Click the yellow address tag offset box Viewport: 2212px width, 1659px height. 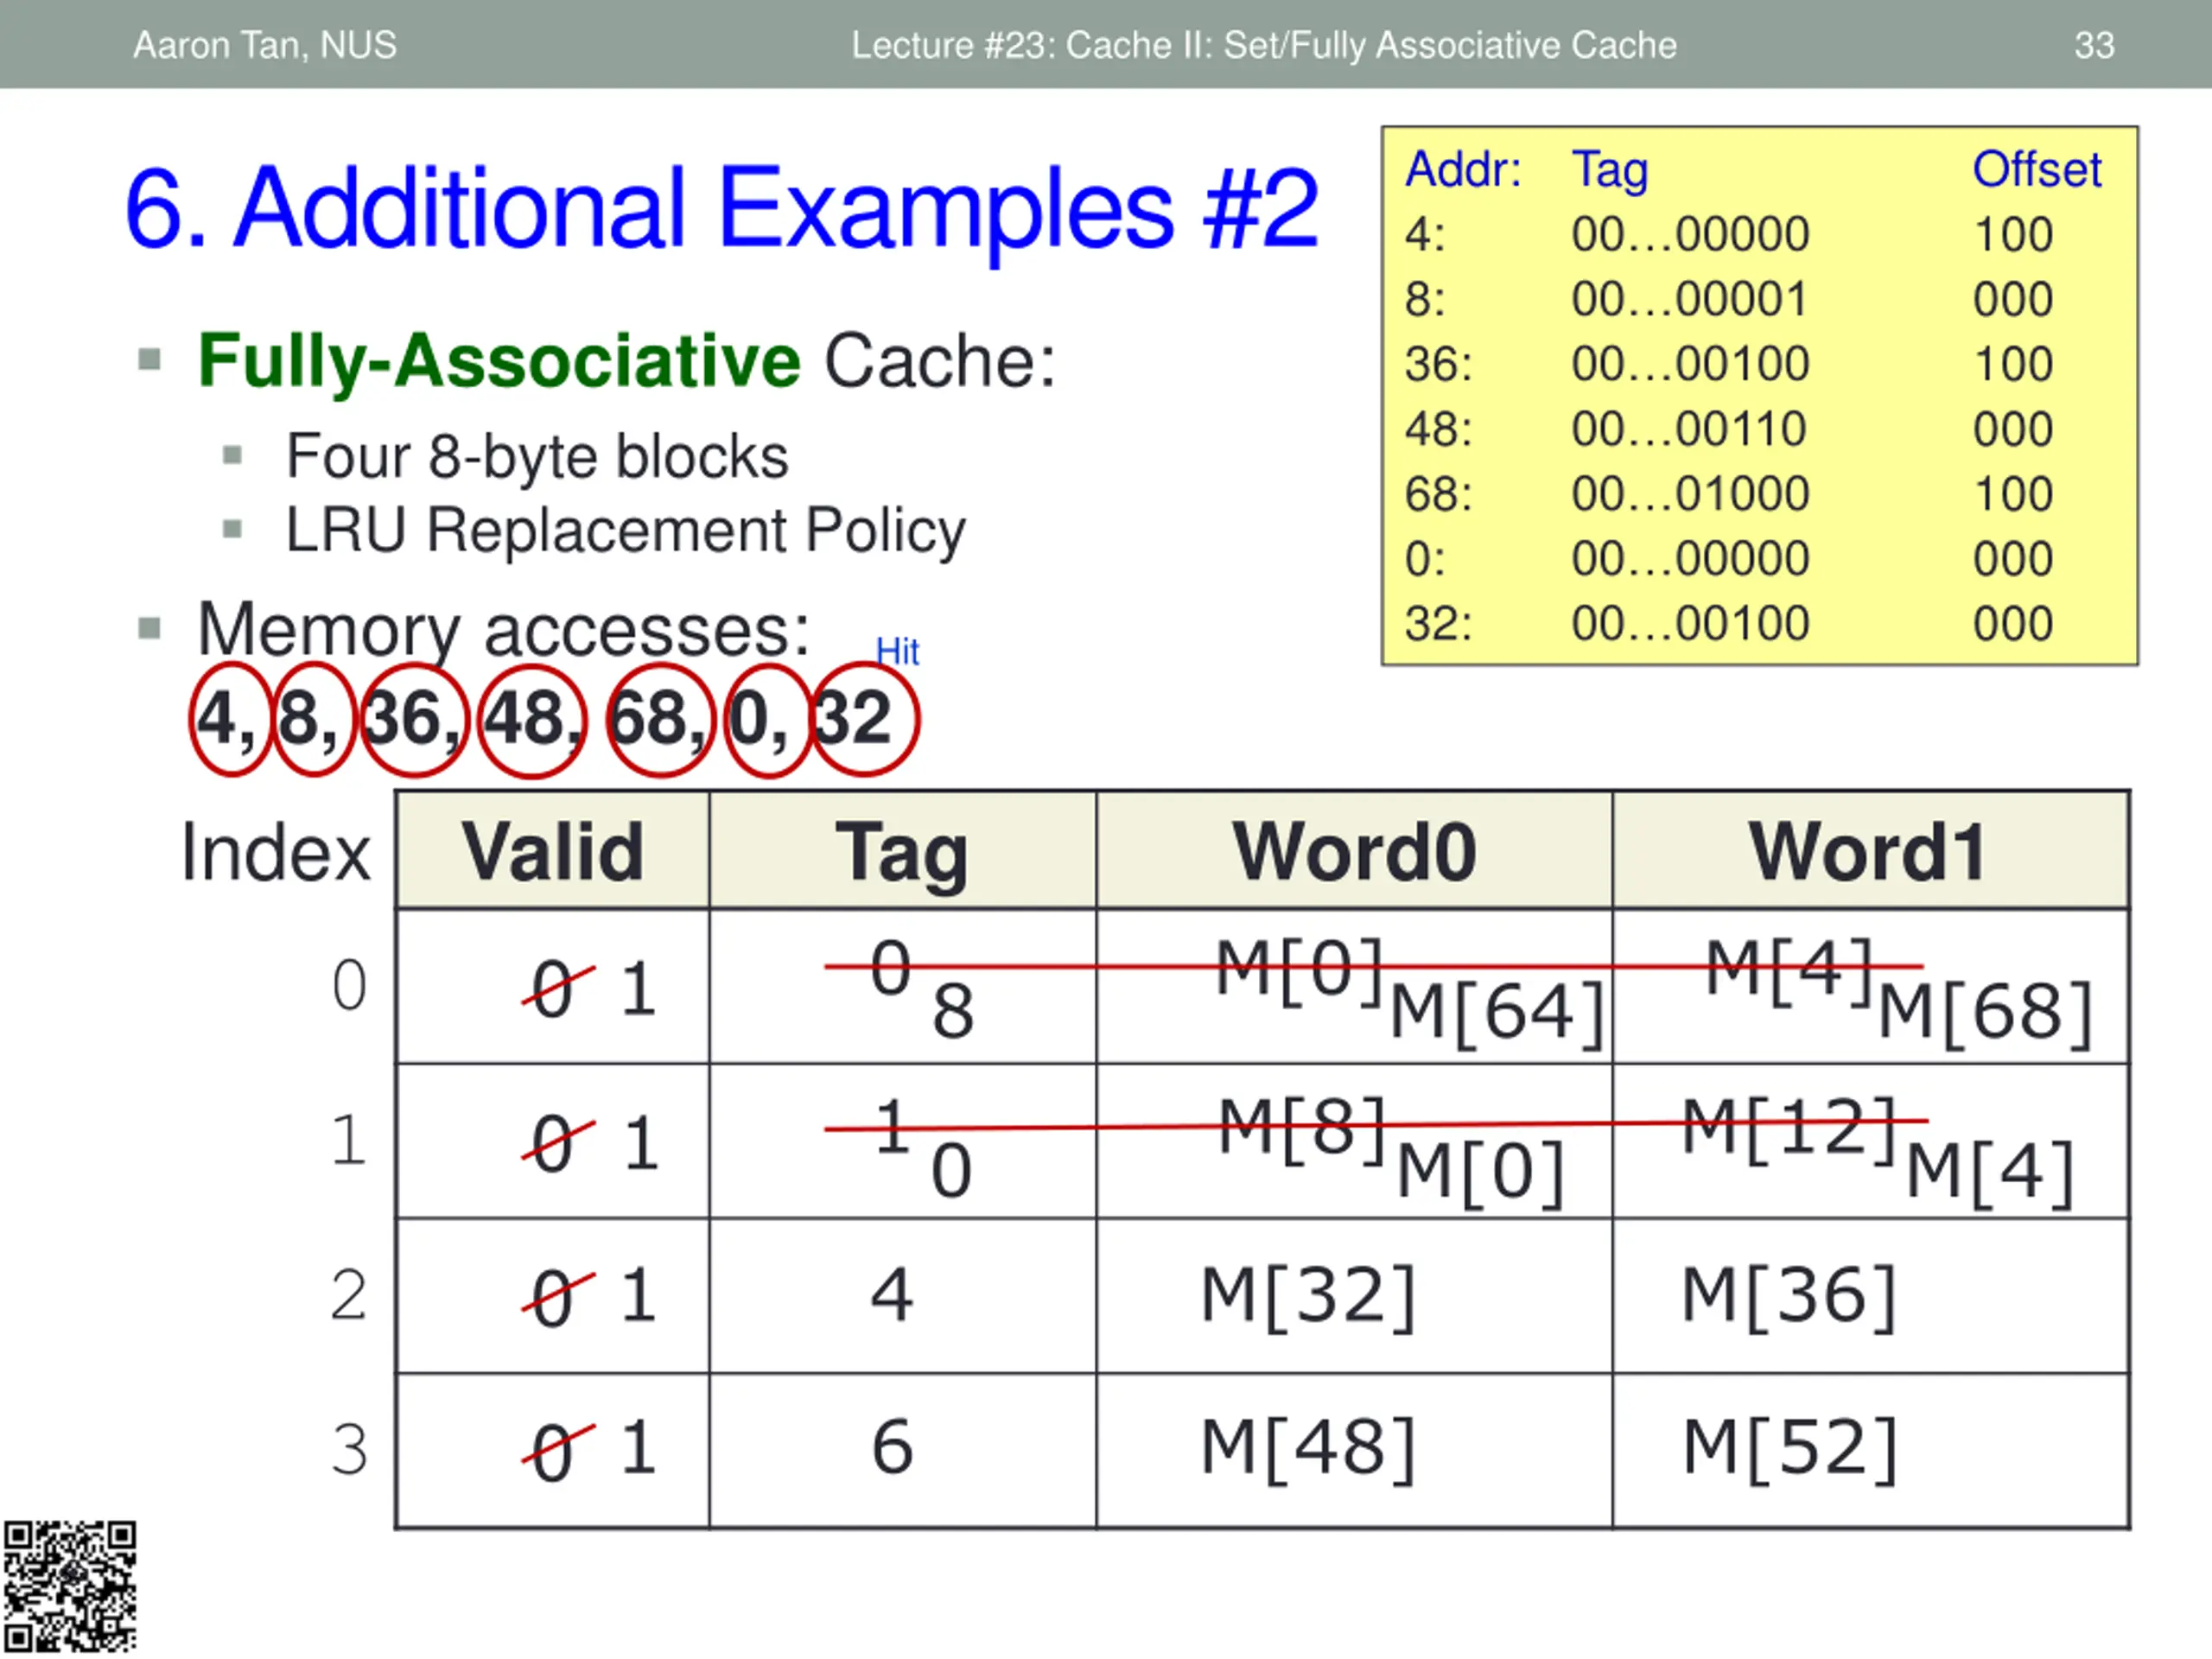click(1760, 396)
